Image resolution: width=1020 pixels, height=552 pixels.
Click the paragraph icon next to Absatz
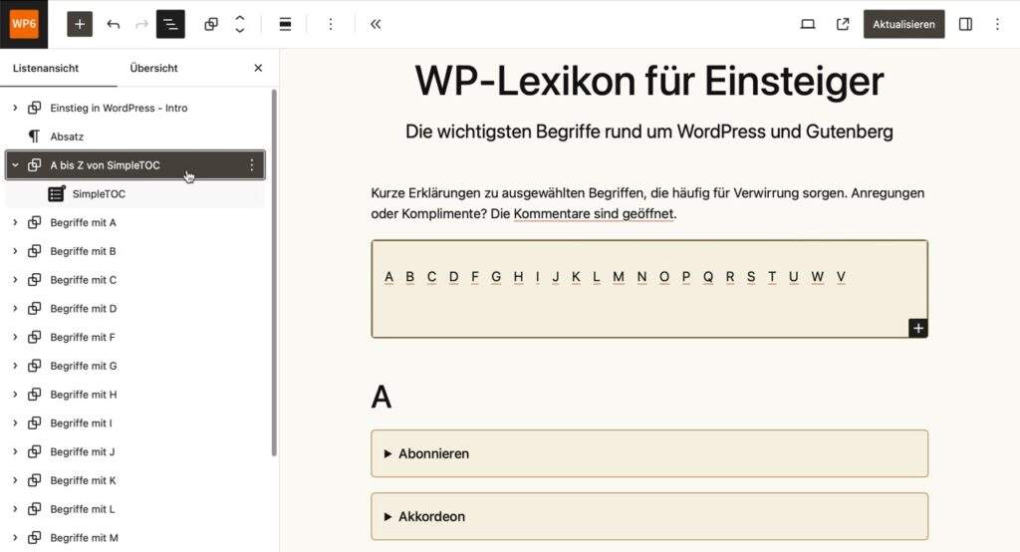click(35, 137)
